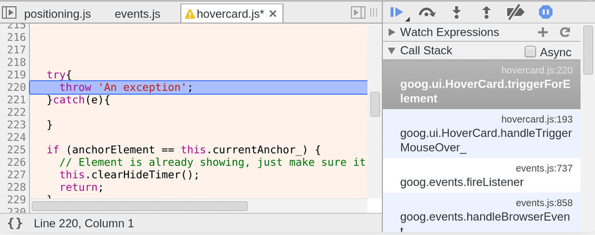595x235 pixels.
Task: Enable the Async call stack checkbox
Action: [531, 52]
